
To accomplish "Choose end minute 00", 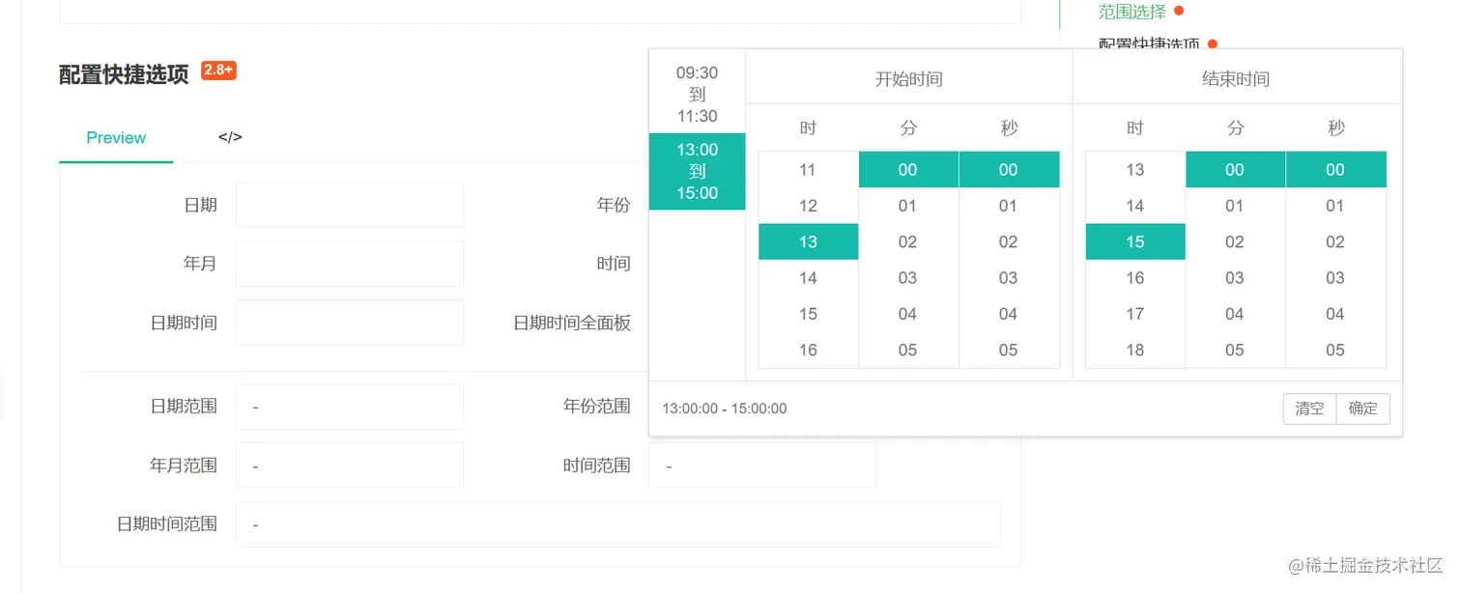I will [1235, 170].
